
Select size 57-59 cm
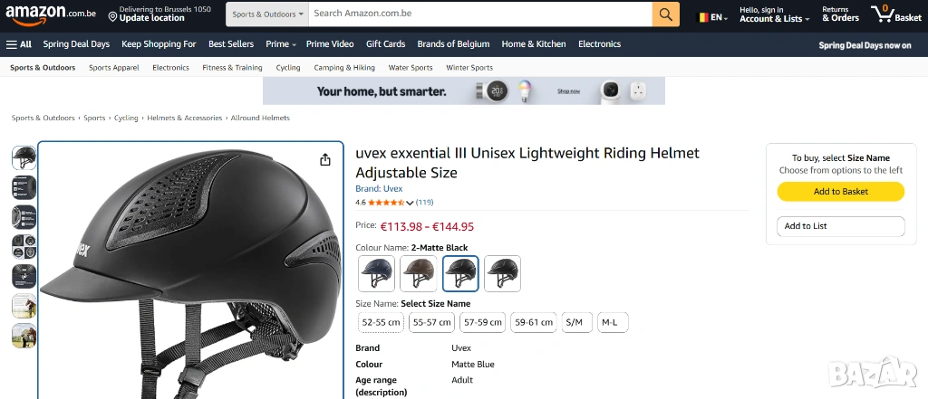tap(482, 322)
